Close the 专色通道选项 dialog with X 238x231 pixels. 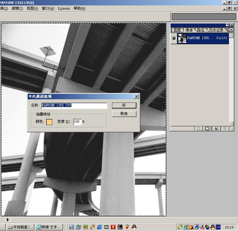(136, 97)
